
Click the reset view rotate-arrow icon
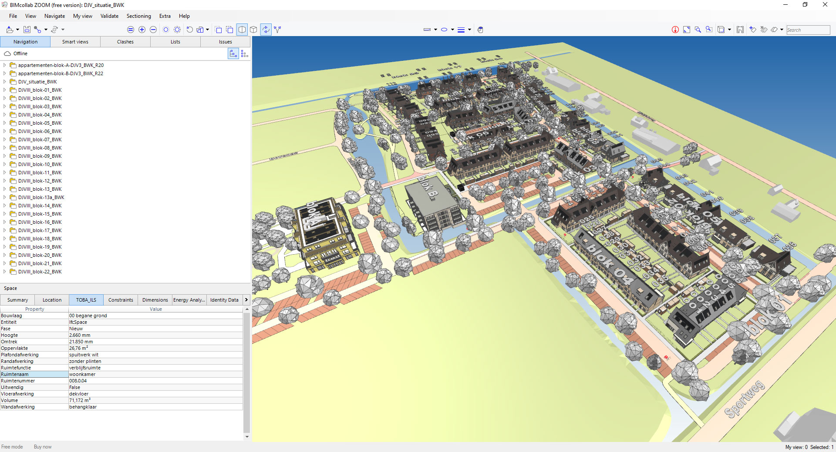[x=190, y=30]
